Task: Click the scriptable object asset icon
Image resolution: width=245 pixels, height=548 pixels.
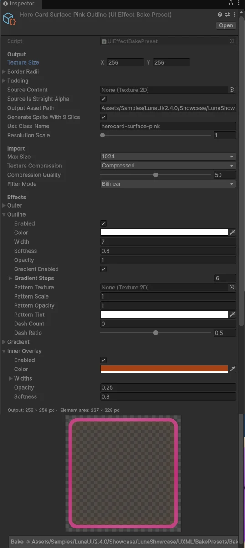Action: point(10,19)
